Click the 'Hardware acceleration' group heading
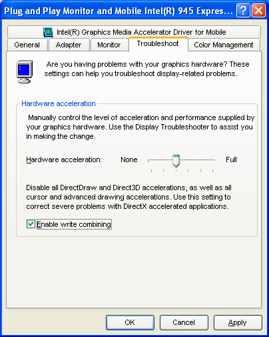 coord(59,103)
